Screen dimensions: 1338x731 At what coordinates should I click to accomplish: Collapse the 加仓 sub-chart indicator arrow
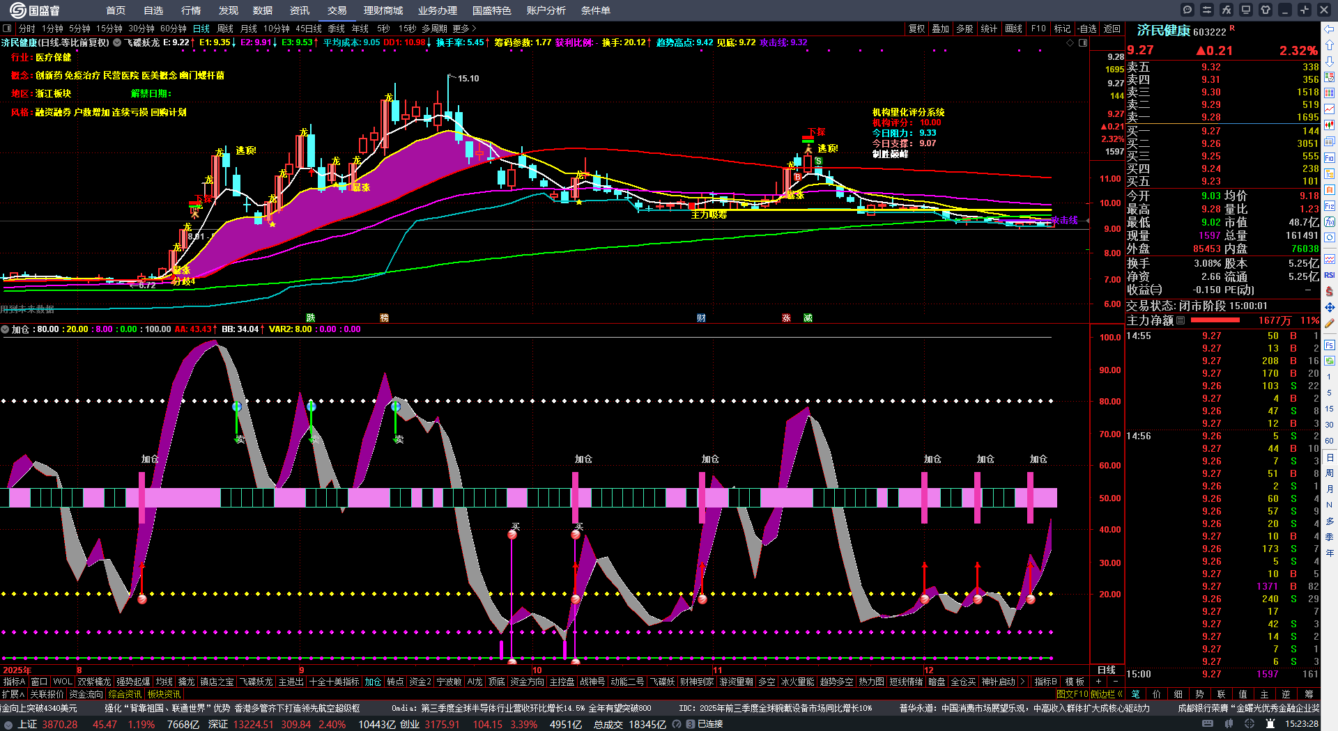(x=5, y=329)
